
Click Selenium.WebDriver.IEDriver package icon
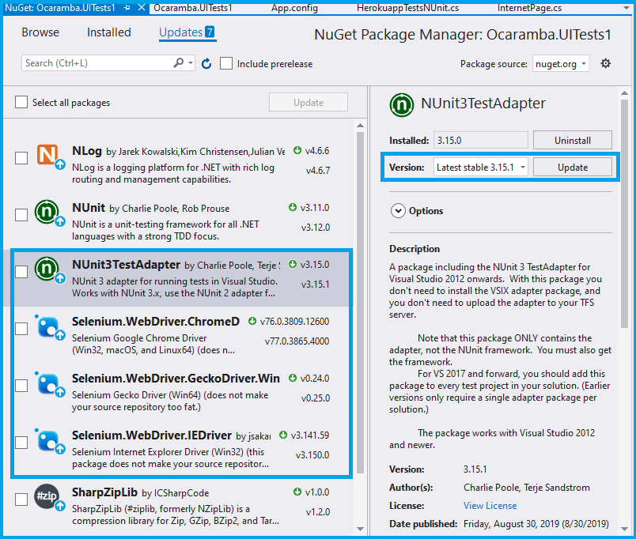coord(48,440)
